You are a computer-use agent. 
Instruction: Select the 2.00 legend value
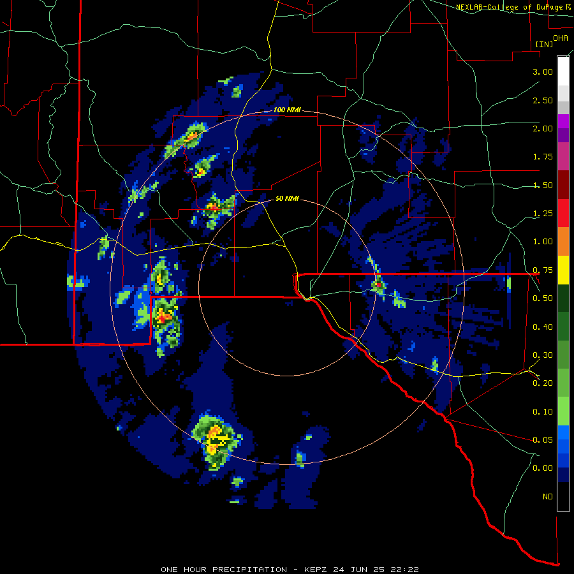(x=543, y=128)
